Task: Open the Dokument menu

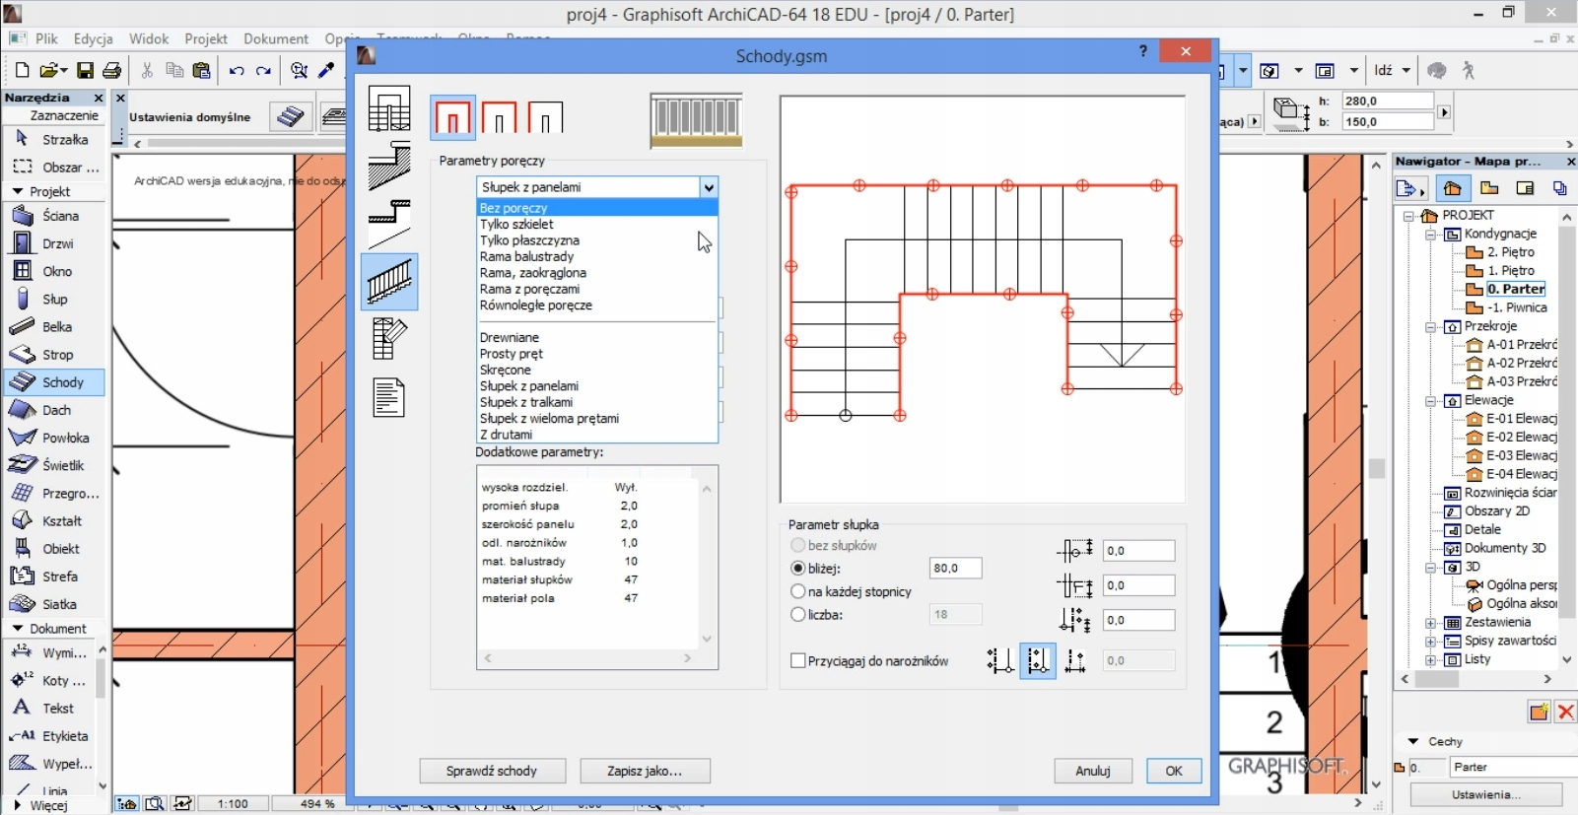Action: 276,38
